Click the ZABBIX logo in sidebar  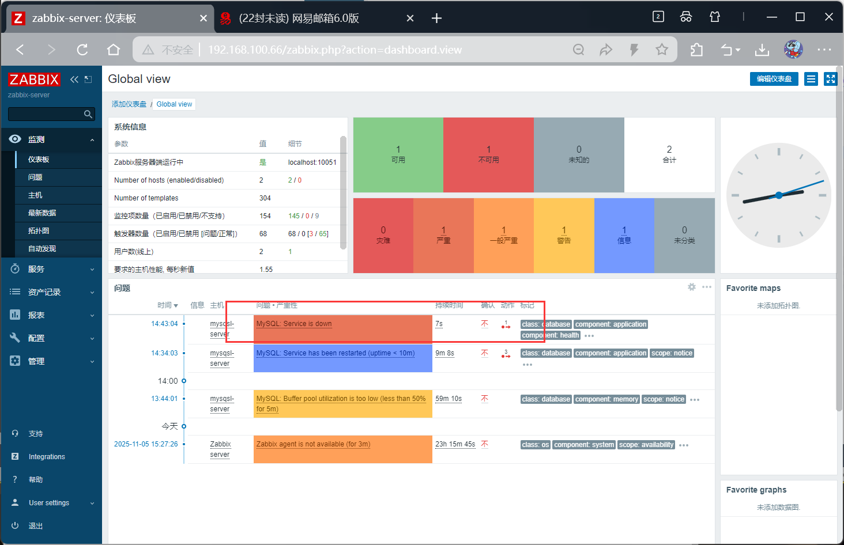click(x=34, y=80)
